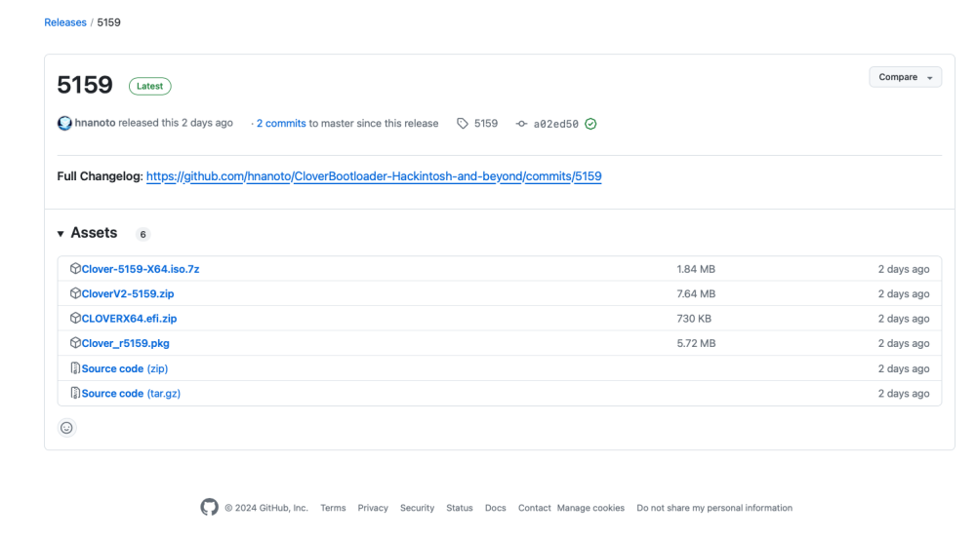
Task: Click package icon for Clover_r5159.pkg
Action: point(75,343)
